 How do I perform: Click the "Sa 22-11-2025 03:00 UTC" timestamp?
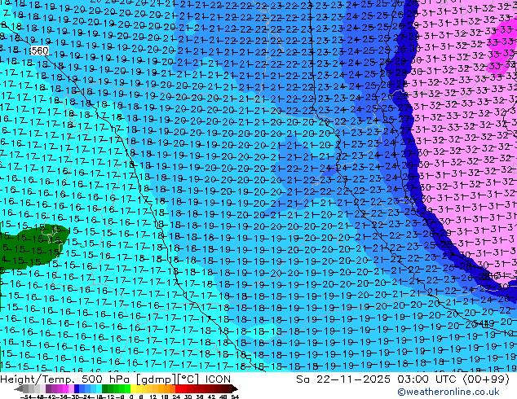[x=378, y=379]
